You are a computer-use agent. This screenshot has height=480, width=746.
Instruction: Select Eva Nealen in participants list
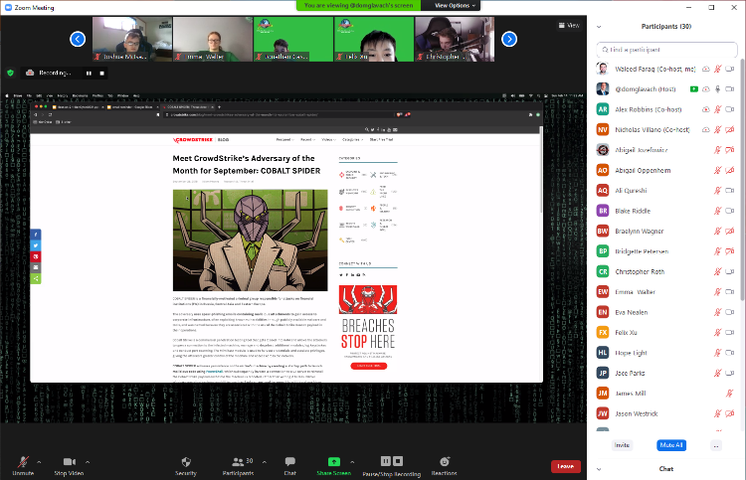click(665, 312)
